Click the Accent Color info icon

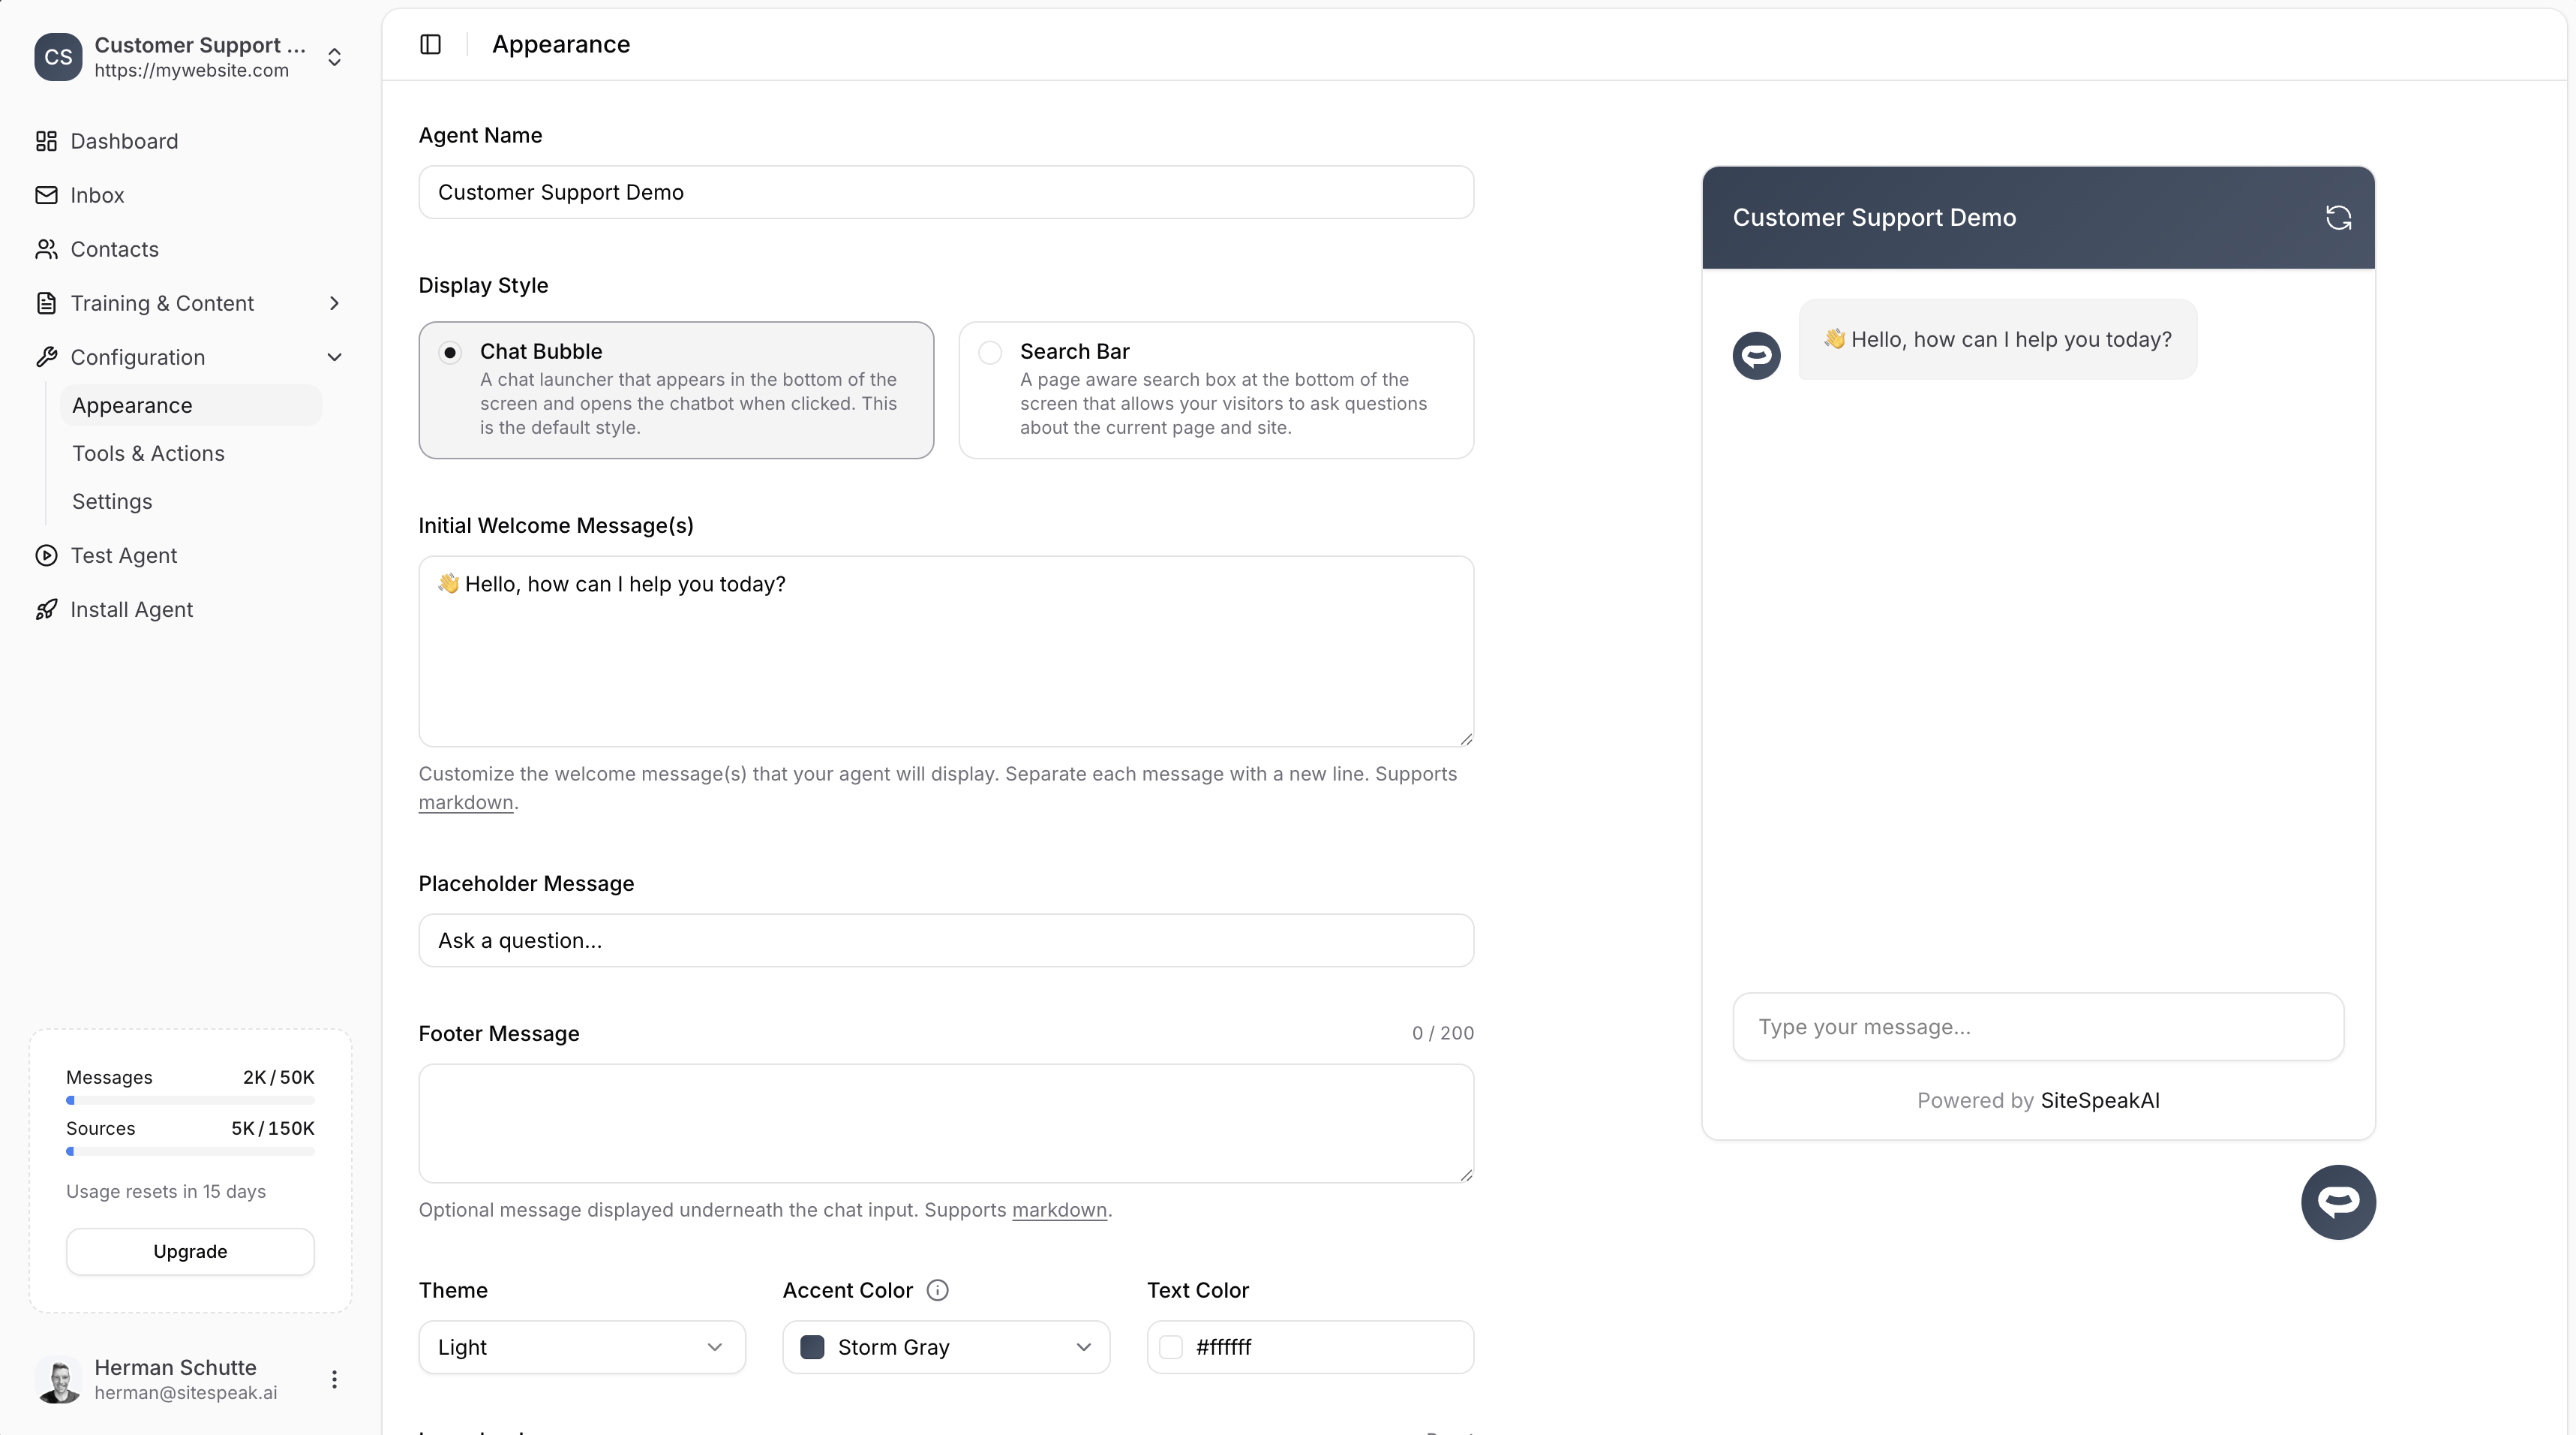pos(937,1290)
